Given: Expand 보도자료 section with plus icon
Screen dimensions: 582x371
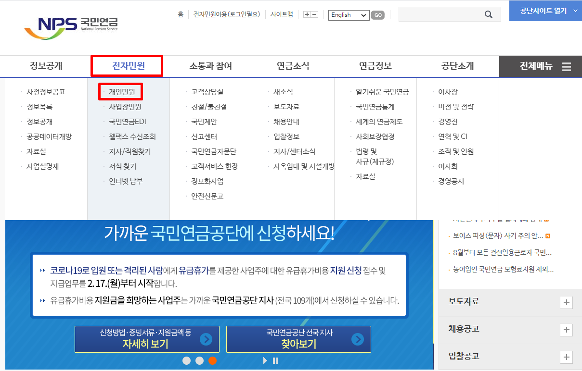Looking at the screenshot, I should (x=567, y=302).
